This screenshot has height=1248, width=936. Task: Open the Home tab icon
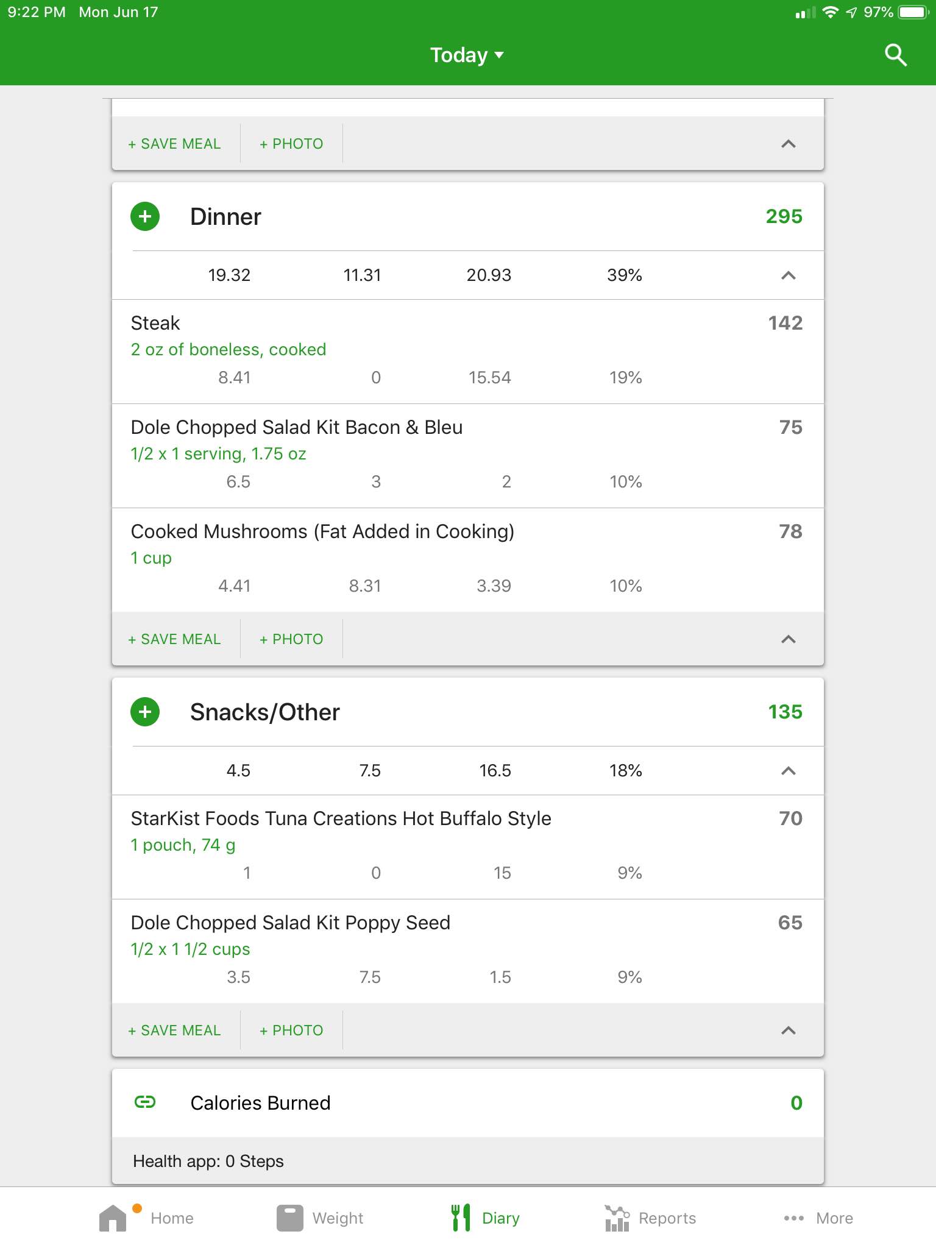tap(113, 1218)
